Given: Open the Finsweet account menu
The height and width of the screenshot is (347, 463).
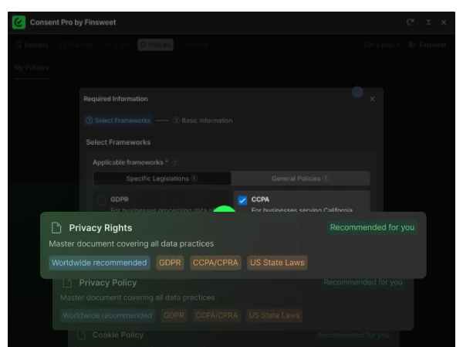Looking at the screenshot, I should pos(428,45).
